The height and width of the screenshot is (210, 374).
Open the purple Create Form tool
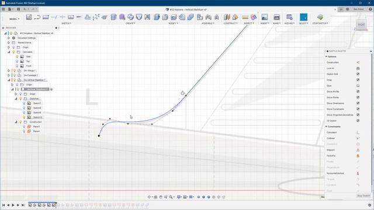click(x=122, y=17)
